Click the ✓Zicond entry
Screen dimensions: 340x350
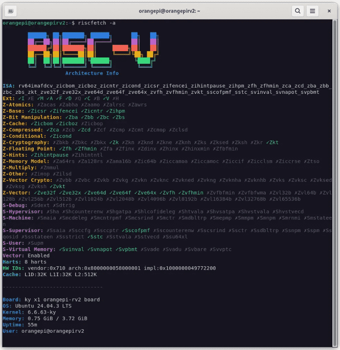pyautogui.click(x=60, y=136)
